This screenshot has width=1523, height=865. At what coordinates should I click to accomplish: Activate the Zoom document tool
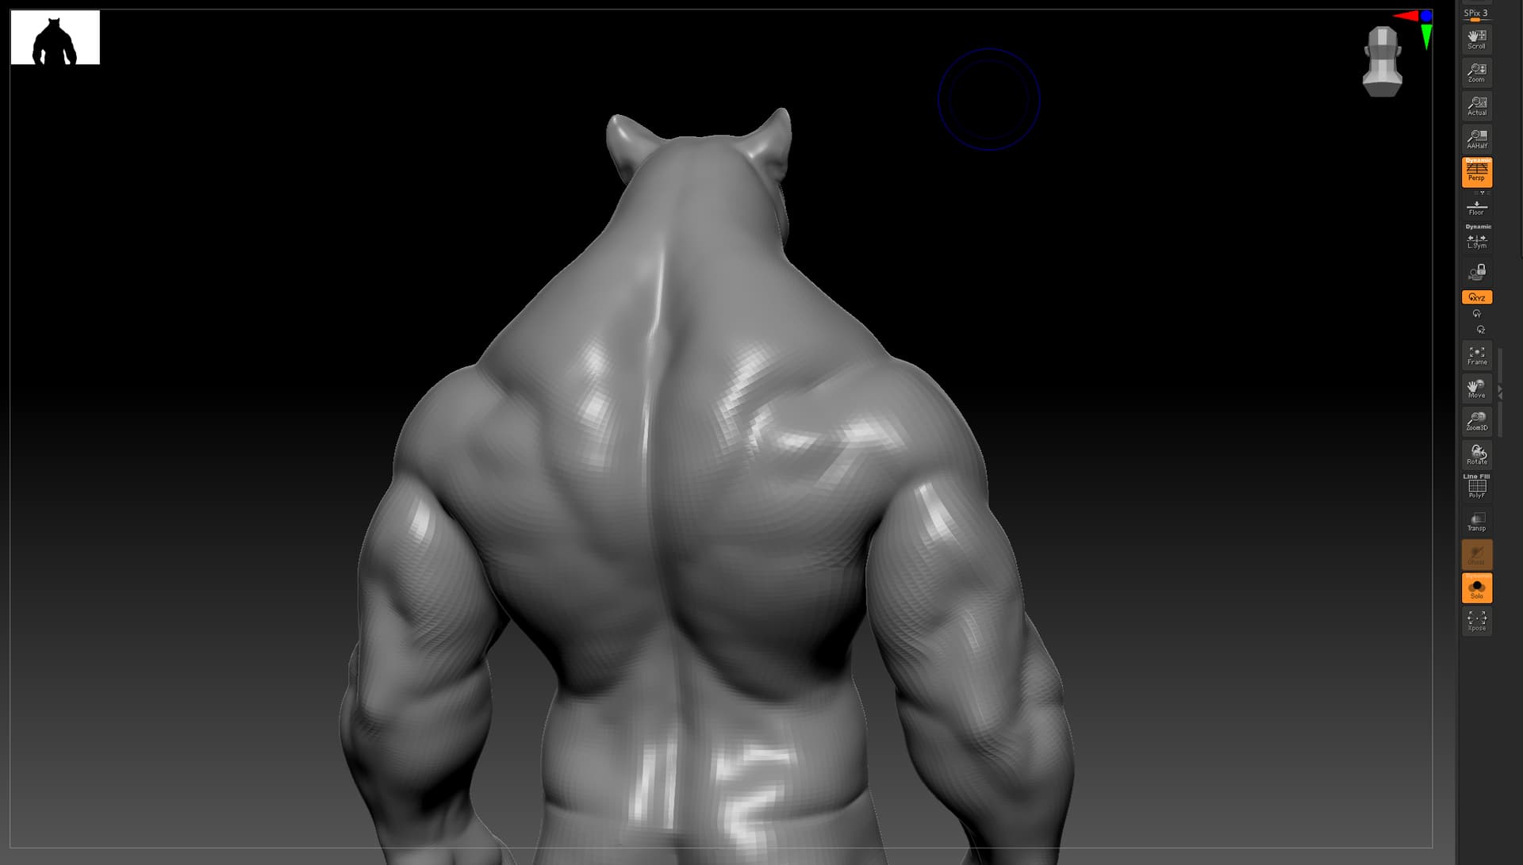pos(1476,73)
